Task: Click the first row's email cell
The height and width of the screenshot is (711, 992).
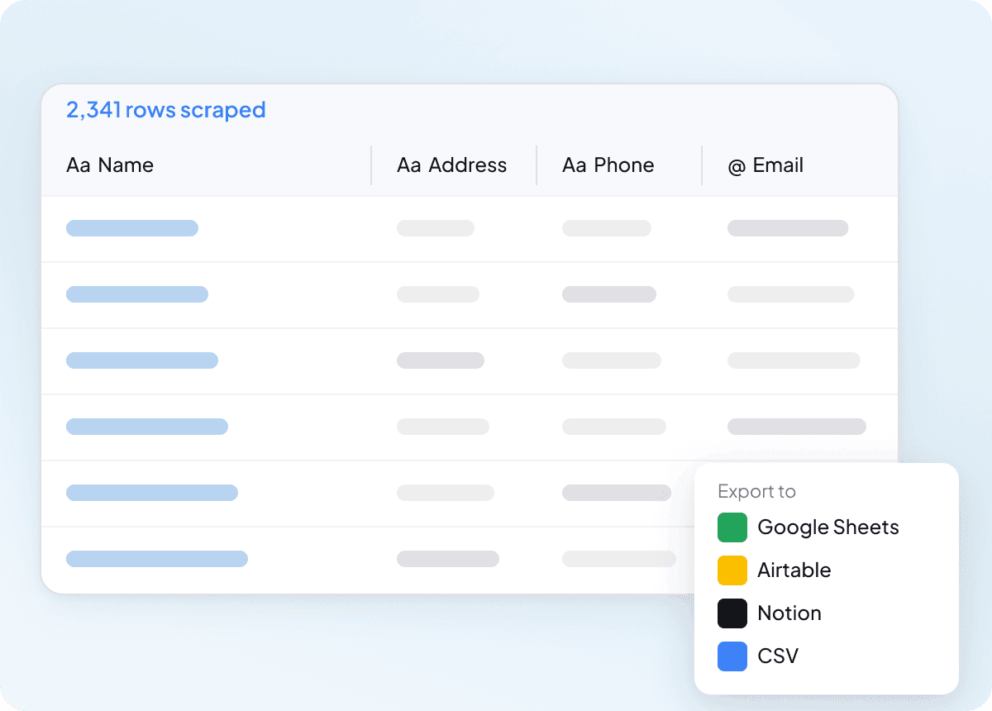Action: 788,228
